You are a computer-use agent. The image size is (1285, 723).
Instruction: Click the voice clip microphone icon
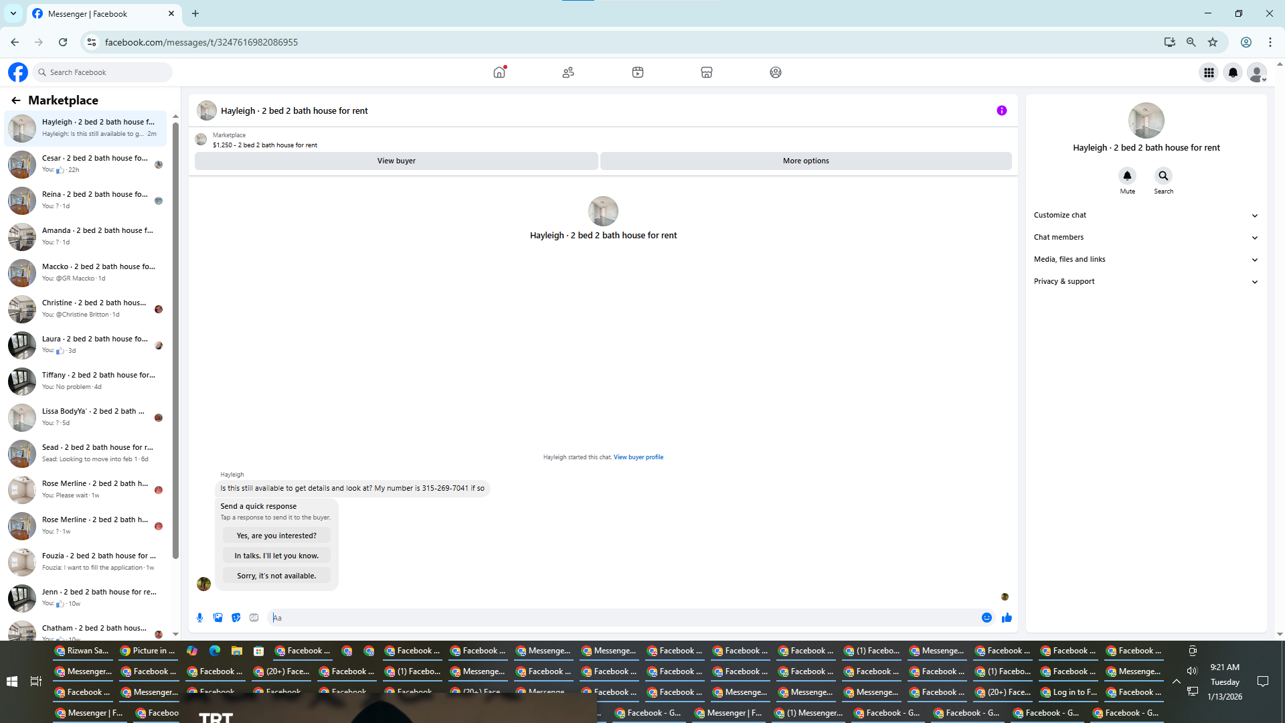click(x=199, y=618)
